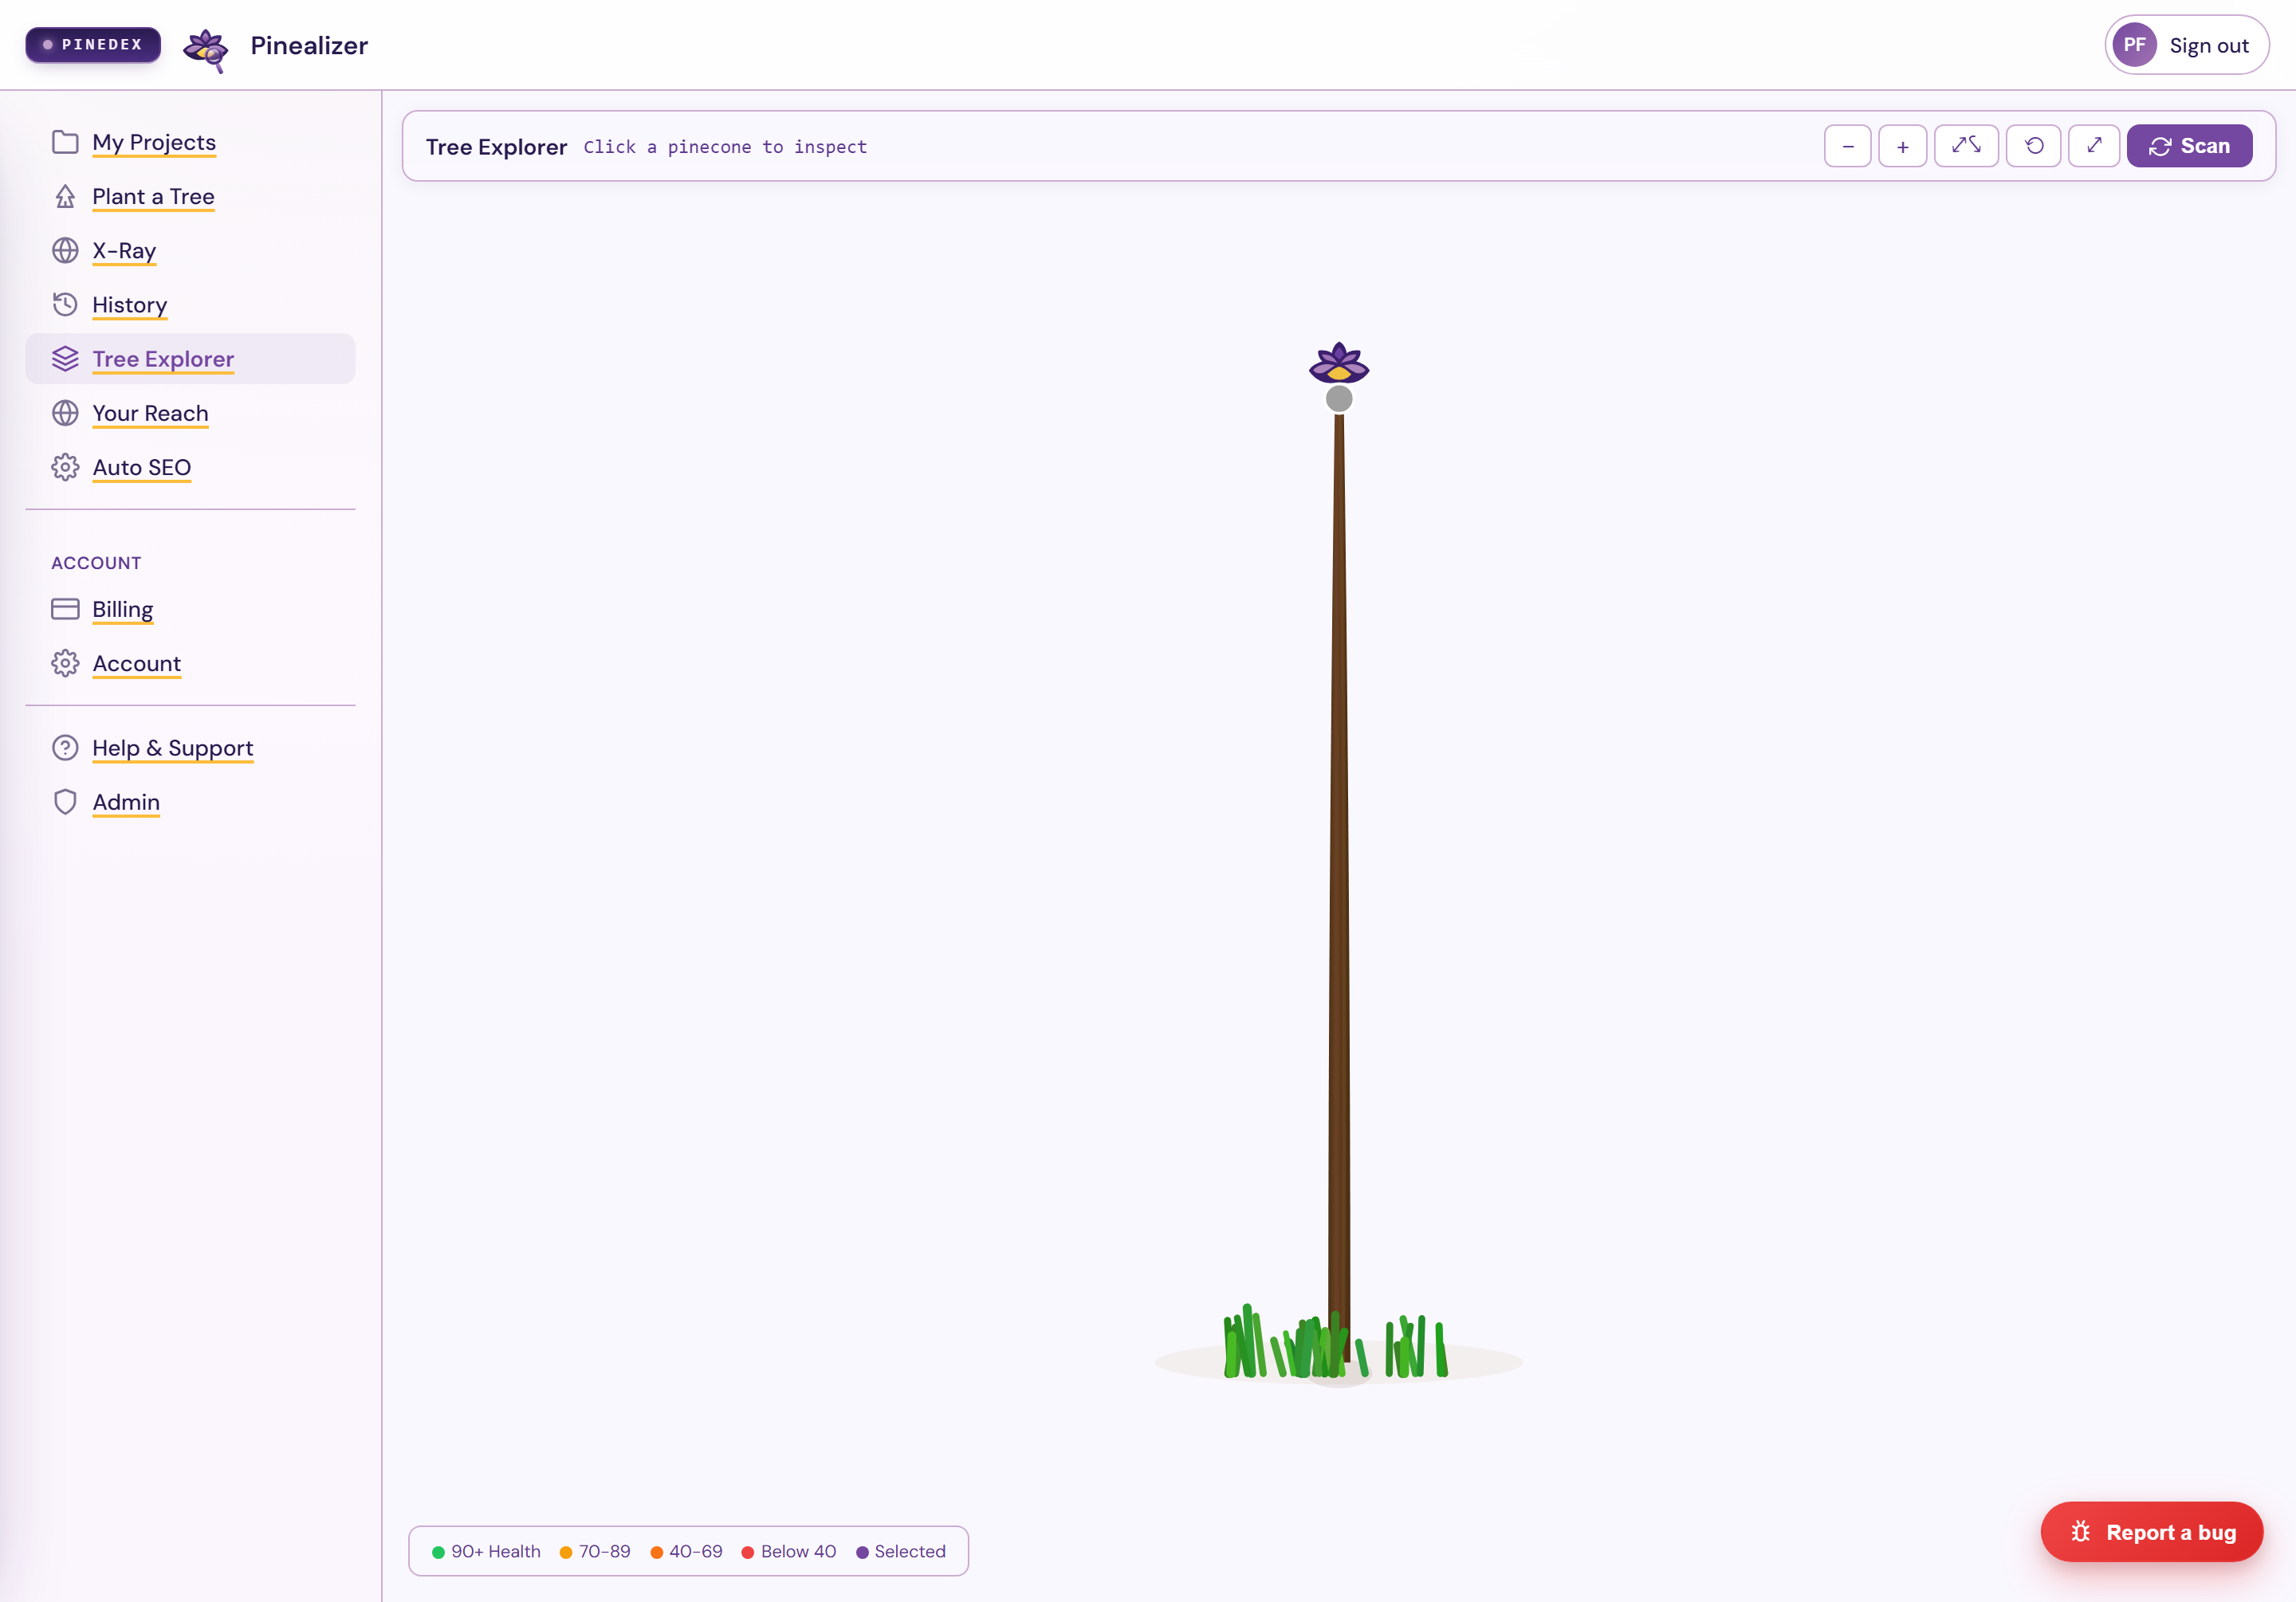This screenshot has height=1602, width=2296.
Task: Open Billing card icon in Account section
Action: (65, 609)
